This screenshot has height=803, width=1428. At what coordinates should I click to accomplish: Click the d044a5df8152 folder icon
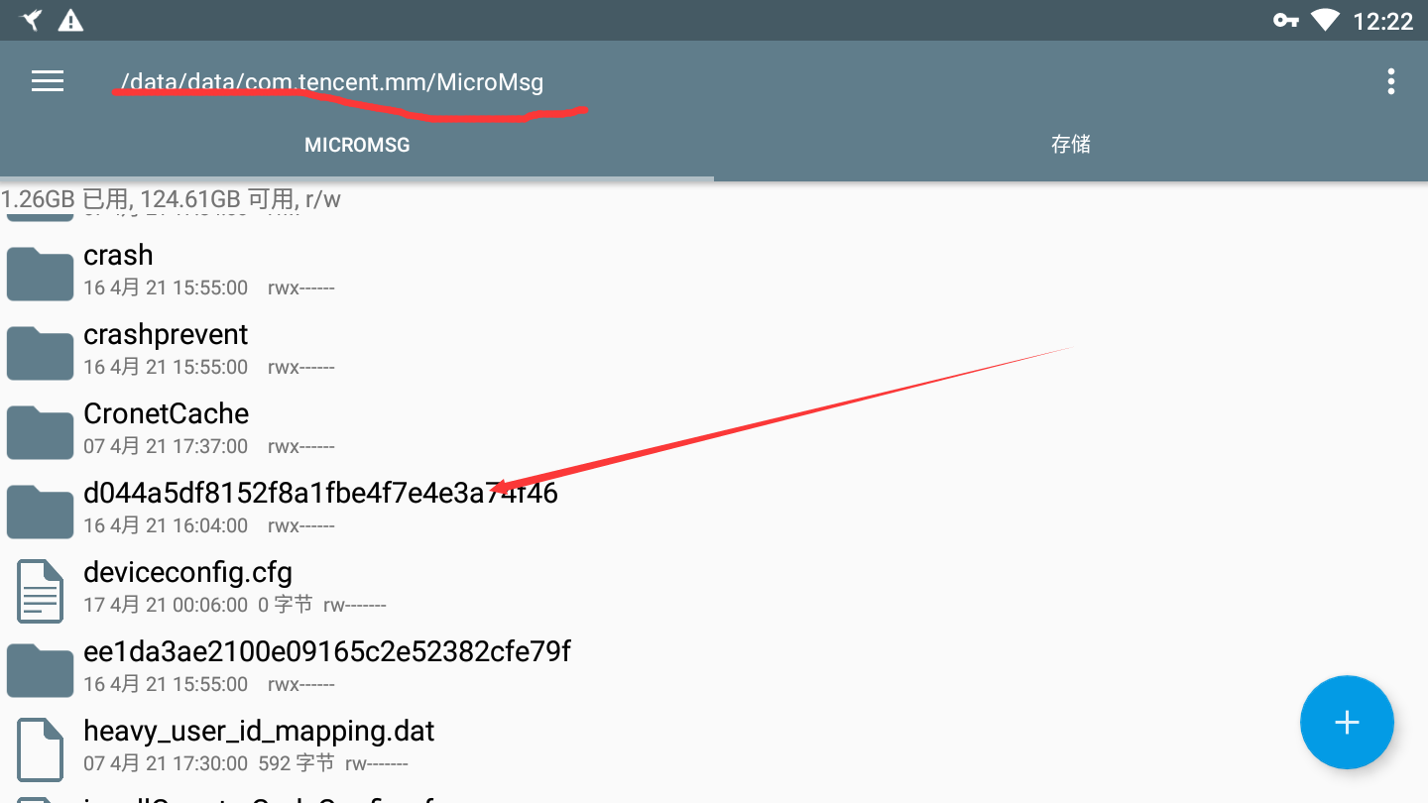40,512
